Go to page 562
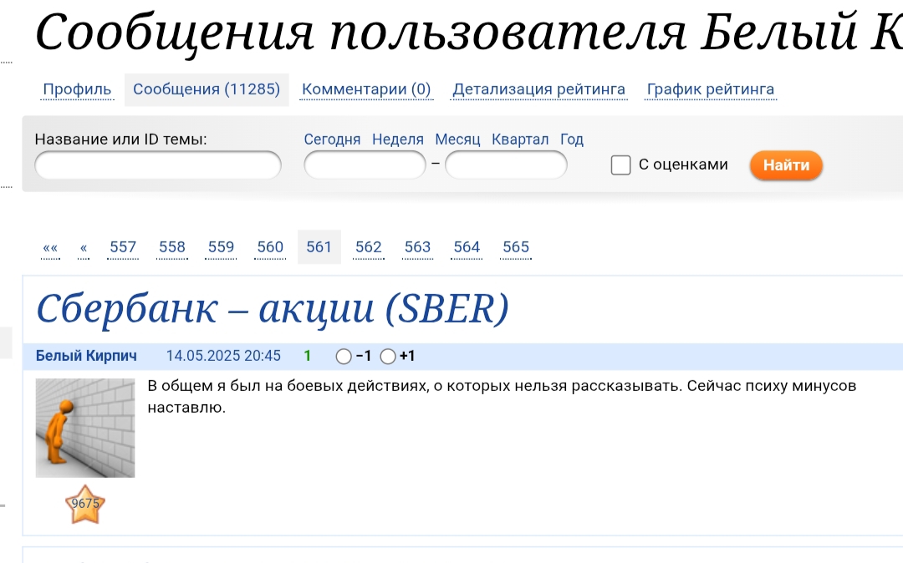Viewport: 903px width, 563px height. pos(369,247)
